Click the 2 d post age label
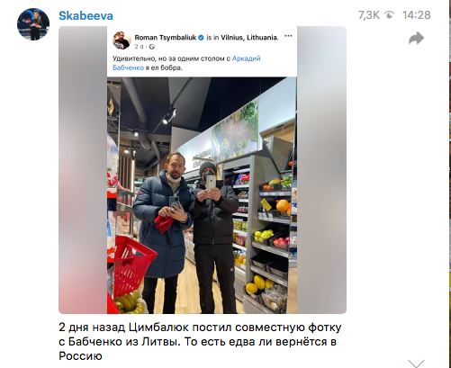Screen dimensions: 451x368 pyautogui.click(x=139, y=47)
